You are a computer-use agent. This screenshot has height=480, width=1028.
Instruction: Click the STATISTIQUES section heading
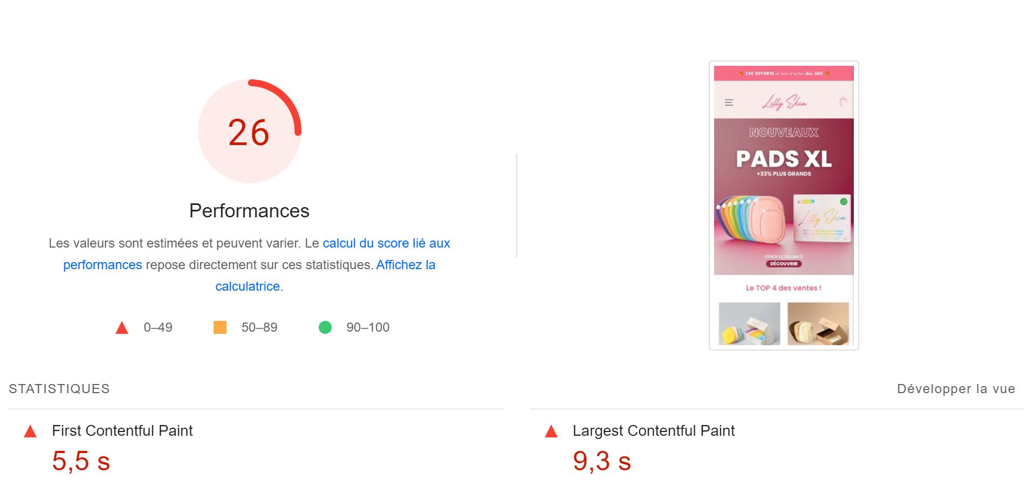click(x=59, y=389)
